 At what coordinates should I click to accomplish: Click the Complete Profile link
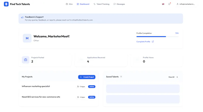click(x=143, y=42)
